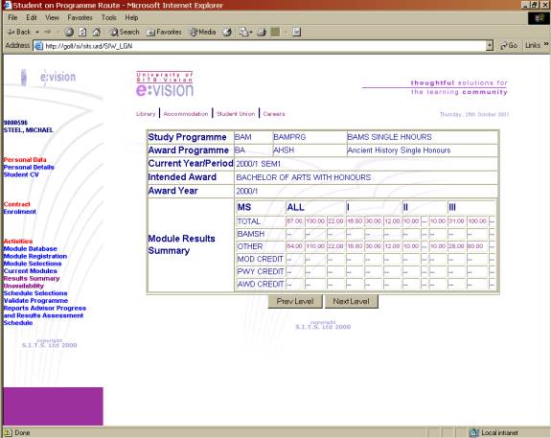Click the History toolbar icon
Viewport: 551px width, 438px height.
227,32
